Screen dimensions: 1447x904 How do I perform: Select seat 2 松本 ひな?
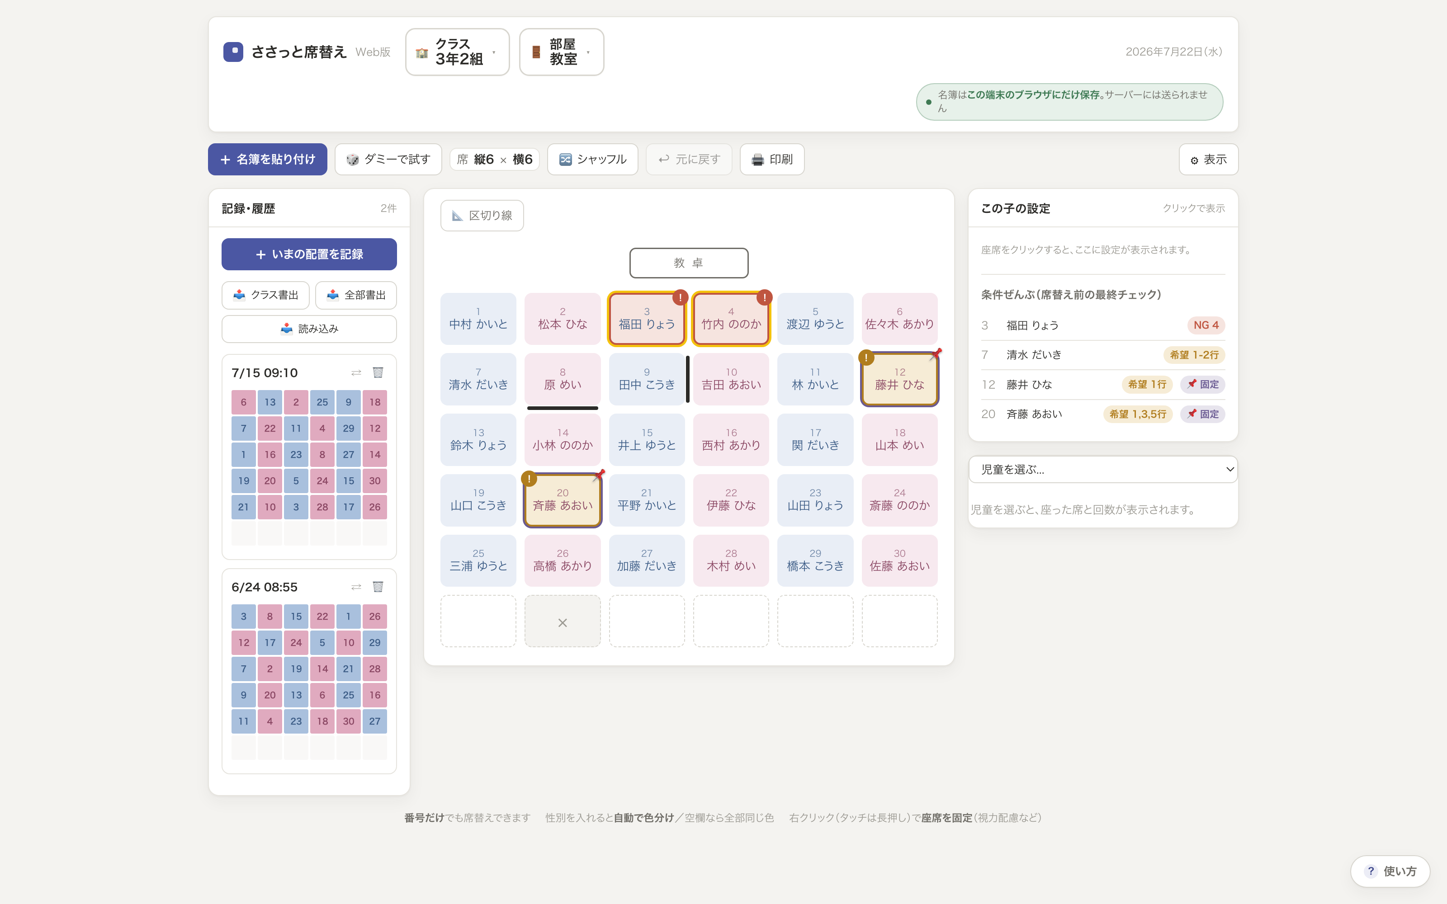(563, 319)
